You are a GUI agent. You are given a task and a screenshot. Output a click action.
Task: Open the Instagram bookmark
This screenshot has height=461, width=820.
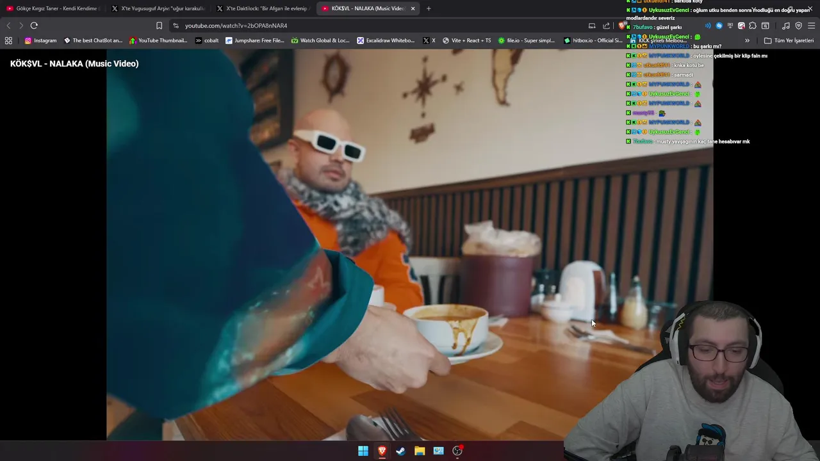[40, 40]
